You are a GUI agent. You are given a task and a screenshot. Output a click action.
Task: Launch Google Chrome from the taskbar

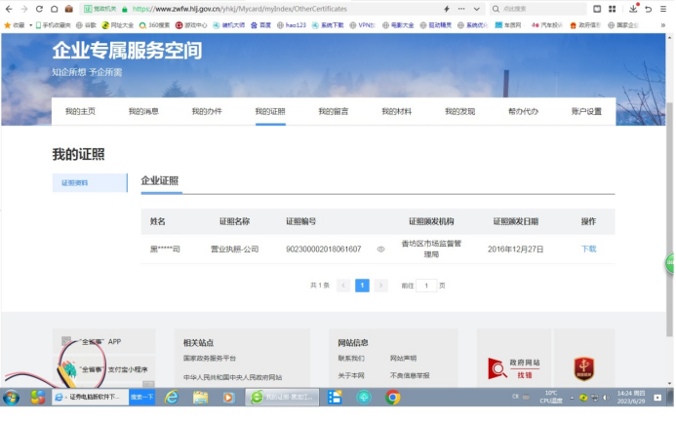393,398
